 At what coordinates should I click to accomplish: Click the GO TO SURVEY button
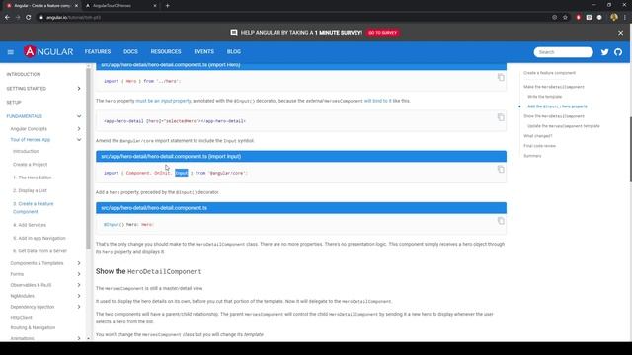click(382, 33)
